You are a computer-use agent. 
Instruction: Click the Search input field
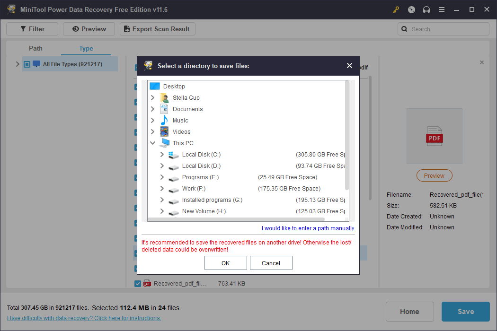[444, 29]
